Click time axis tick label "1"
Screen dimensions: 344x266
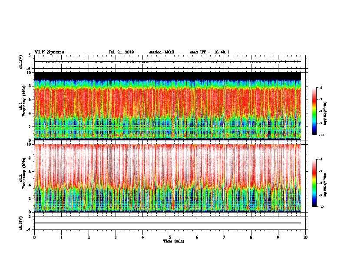[x=61, y=237]
